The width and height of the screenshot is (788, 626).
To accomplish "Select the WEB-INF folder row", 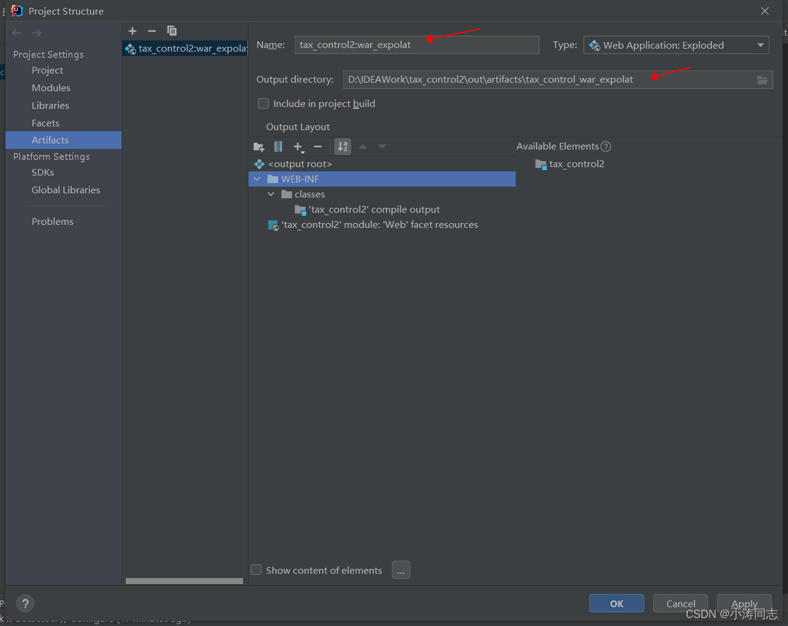I will click(382, 179).
